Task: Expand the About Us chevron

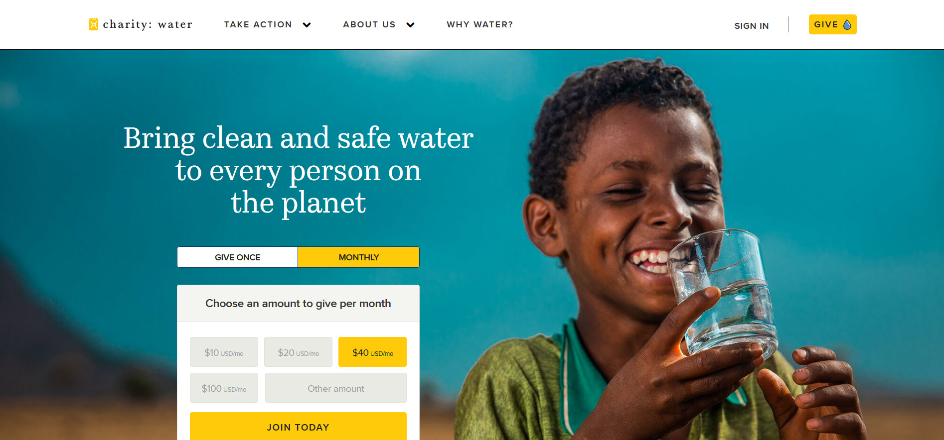Action: (x=410, y=25)
